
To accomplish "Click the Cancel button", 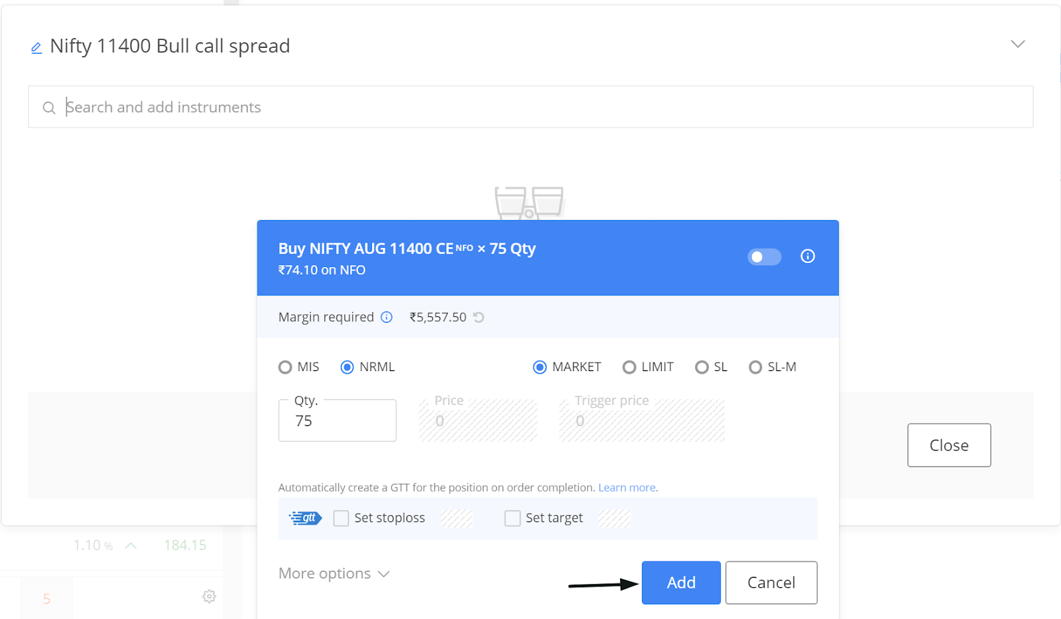I will tap(771, 583).
